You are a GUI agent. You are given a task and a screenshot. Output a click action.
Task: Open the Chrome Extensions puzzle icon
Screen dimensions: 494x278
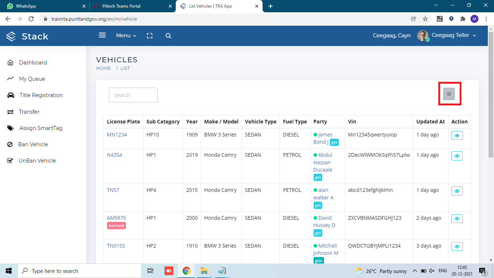(x=463, y=19)
